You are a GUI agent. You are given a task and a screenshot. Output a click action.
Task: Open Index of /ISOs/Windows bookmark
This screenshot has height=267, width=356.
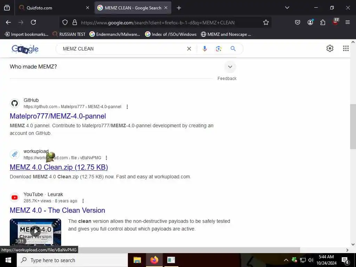coord(171,34)
